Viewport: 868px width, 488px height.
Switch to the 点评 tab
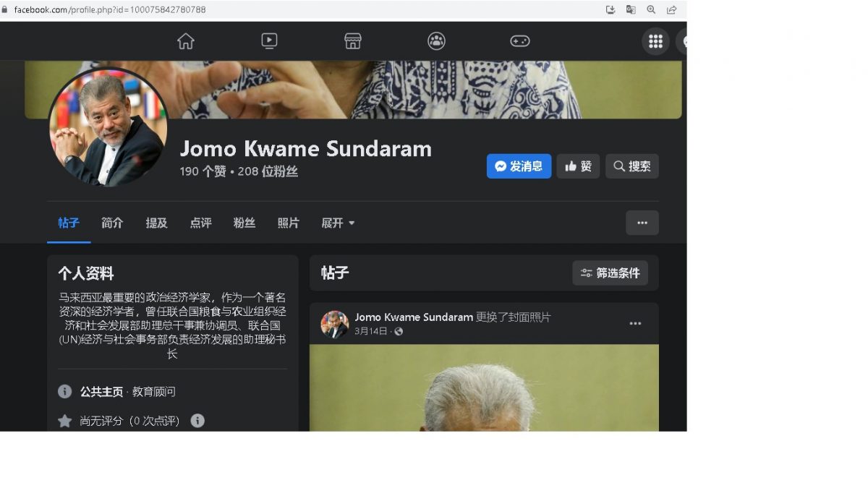[x=200, y=223]
